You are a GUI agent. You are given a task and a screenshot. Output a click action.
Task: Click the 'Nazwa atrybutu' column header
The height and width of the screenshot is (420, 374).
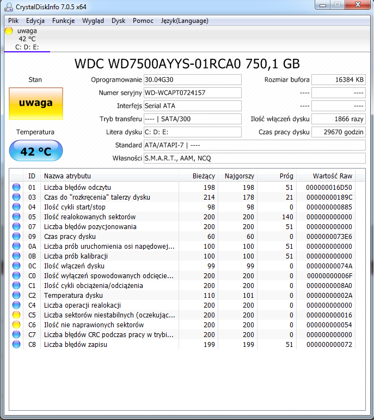68,176
